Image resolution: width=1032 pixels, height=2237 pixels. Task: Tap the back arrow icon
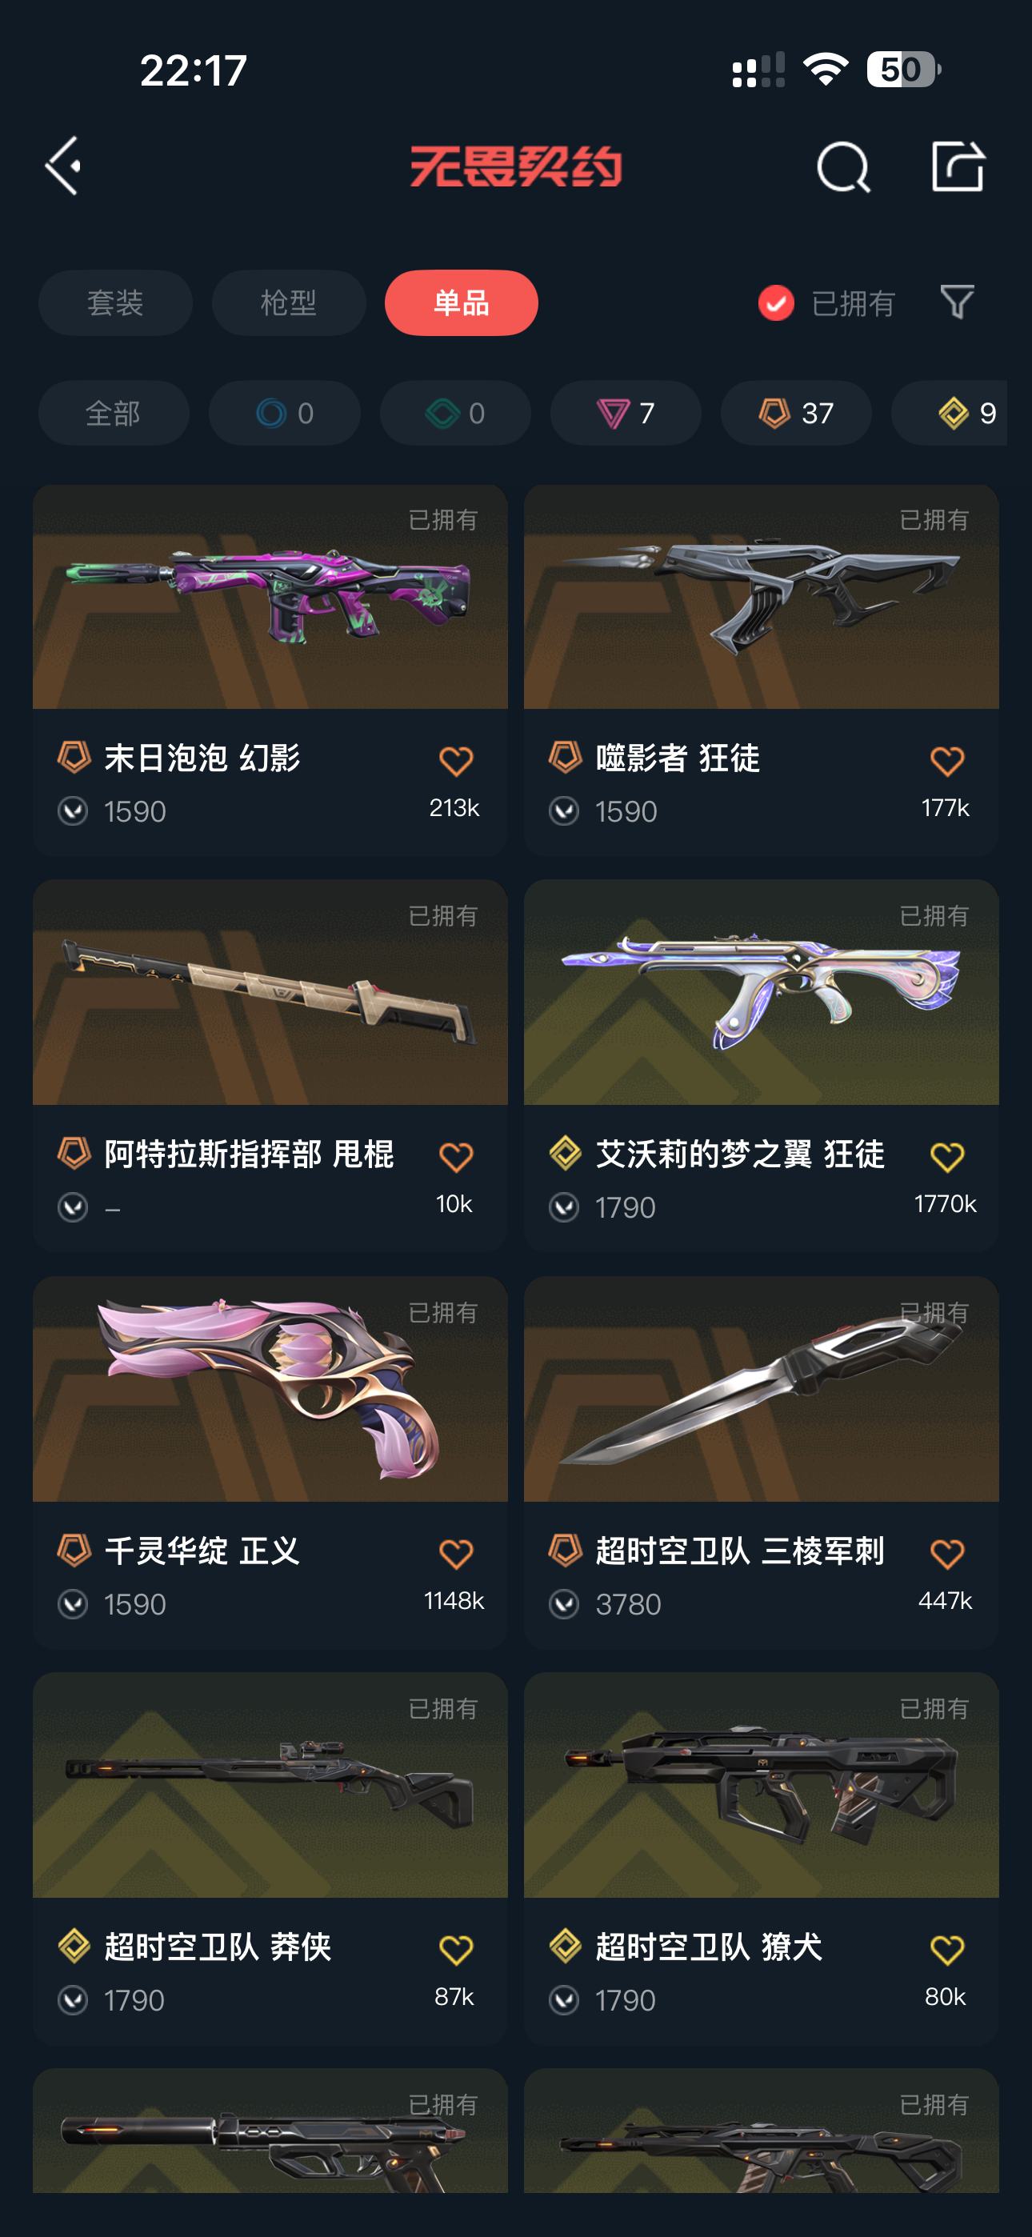63,165
